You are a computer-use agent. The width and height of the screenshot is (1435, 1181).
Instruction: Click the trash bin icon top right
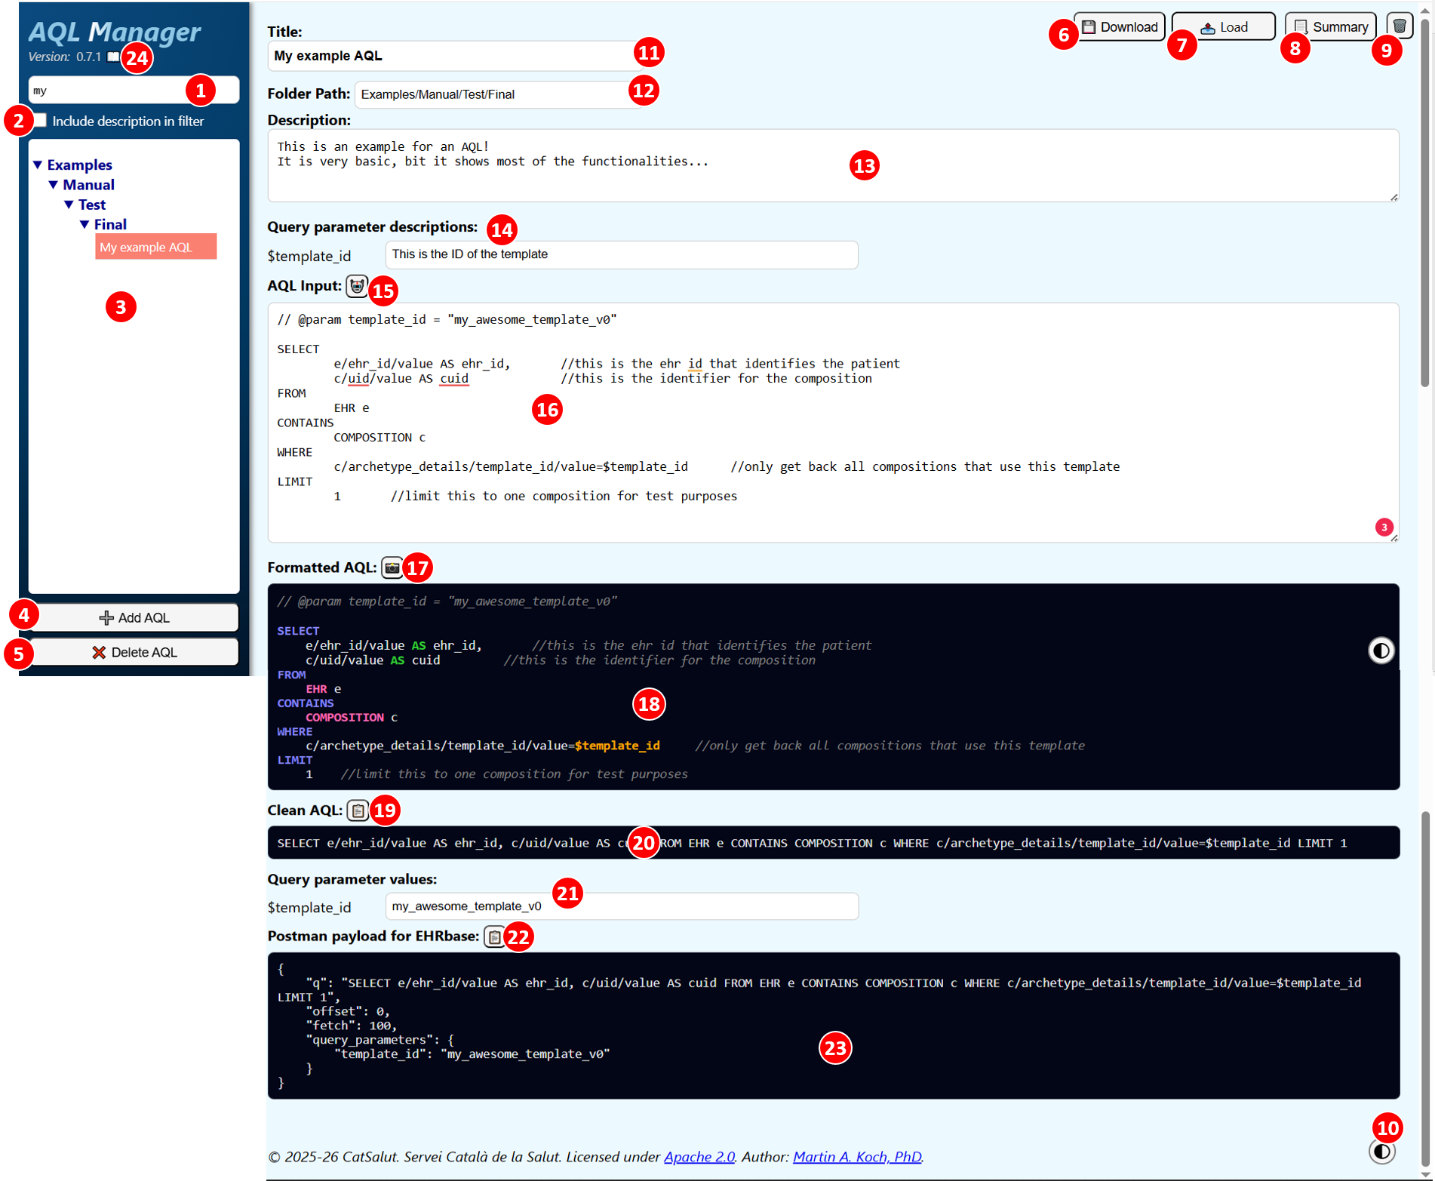[x=1399, y=26]
